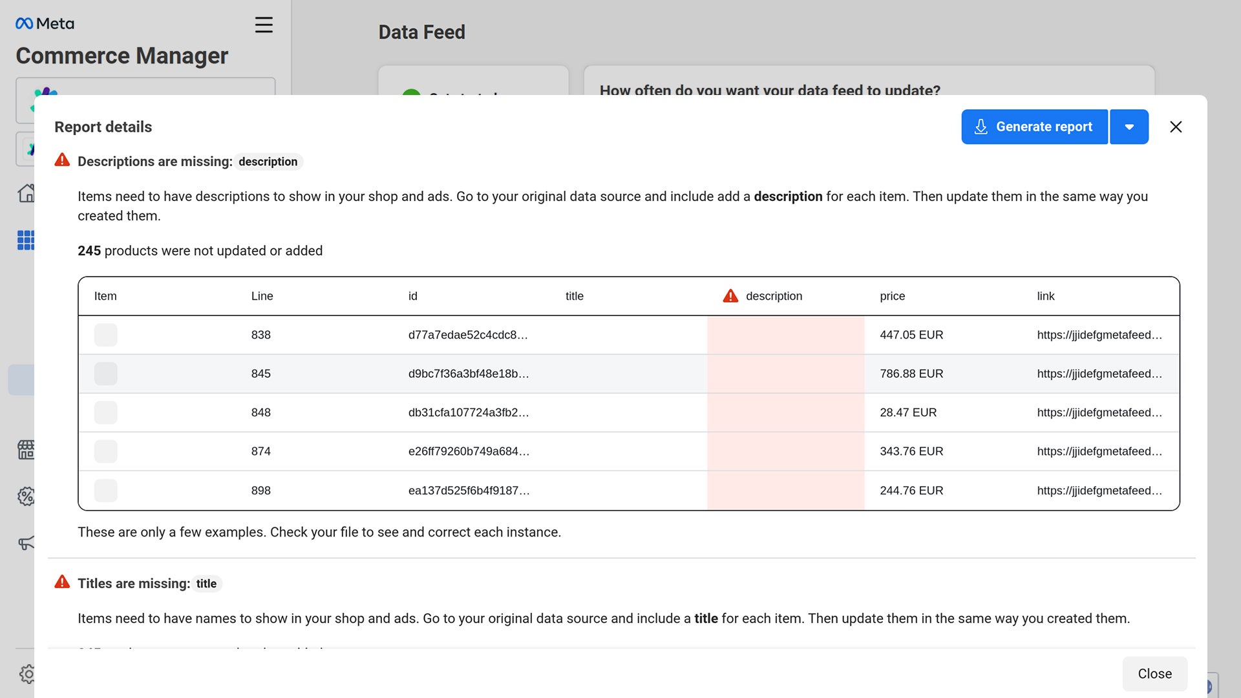Click price 343.76 EUR
The image size is (1241, 698).
(911, 451)
